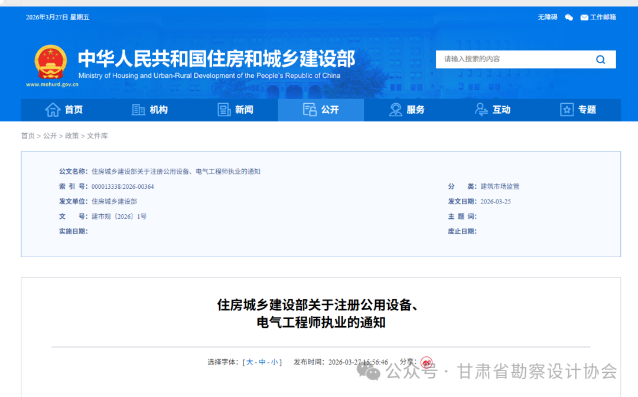The image size is (638, 397).
Task: Open the 公开 navigation tab
Action: click(321, 110)
